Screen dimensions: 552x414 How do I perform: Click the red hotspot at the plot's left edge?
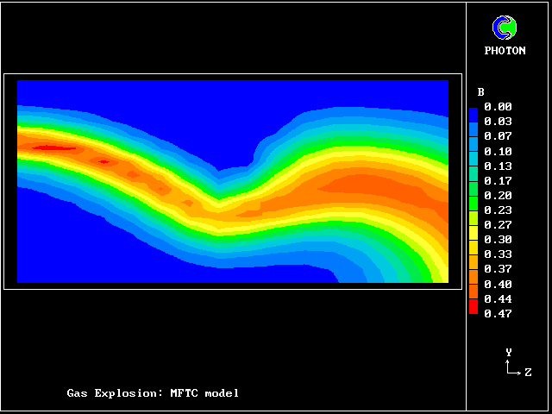click(x=53, y=148)
